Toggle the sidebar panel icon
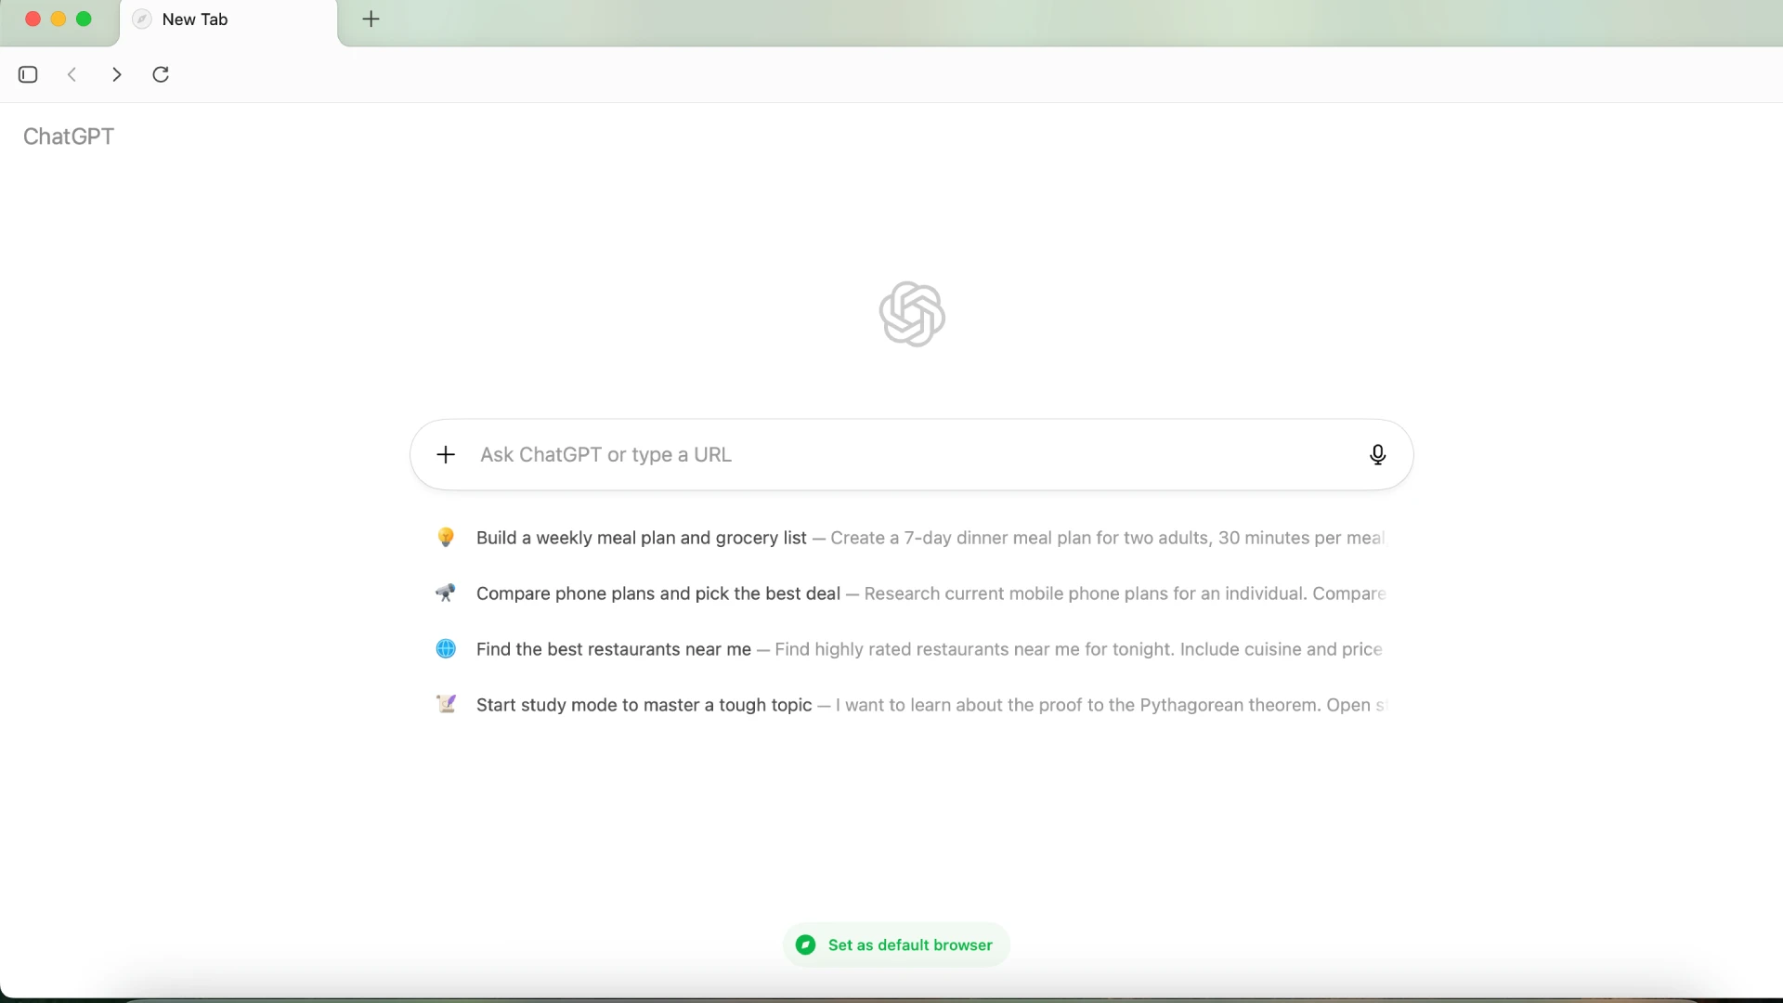This screenshot has height=1003, width=1783. [28, 74]
